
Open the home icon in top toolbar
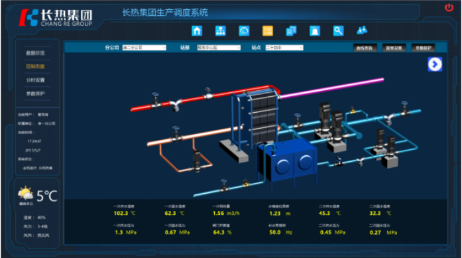pos(197,31)
